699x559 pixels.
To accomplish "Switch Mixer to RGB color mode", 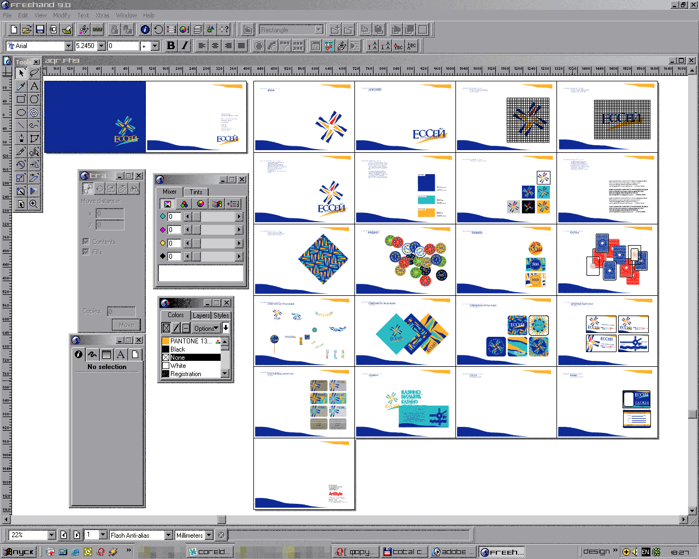I will 184,204.
